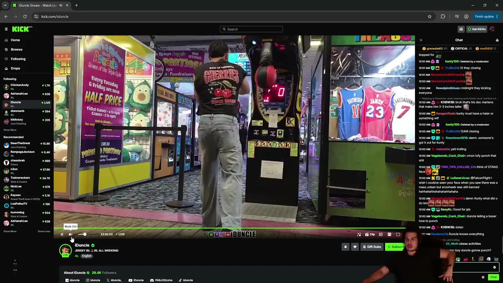Pause the live stream
This screenshot has width=503, height=283.
pyautogui.click(x=62, y=234)
